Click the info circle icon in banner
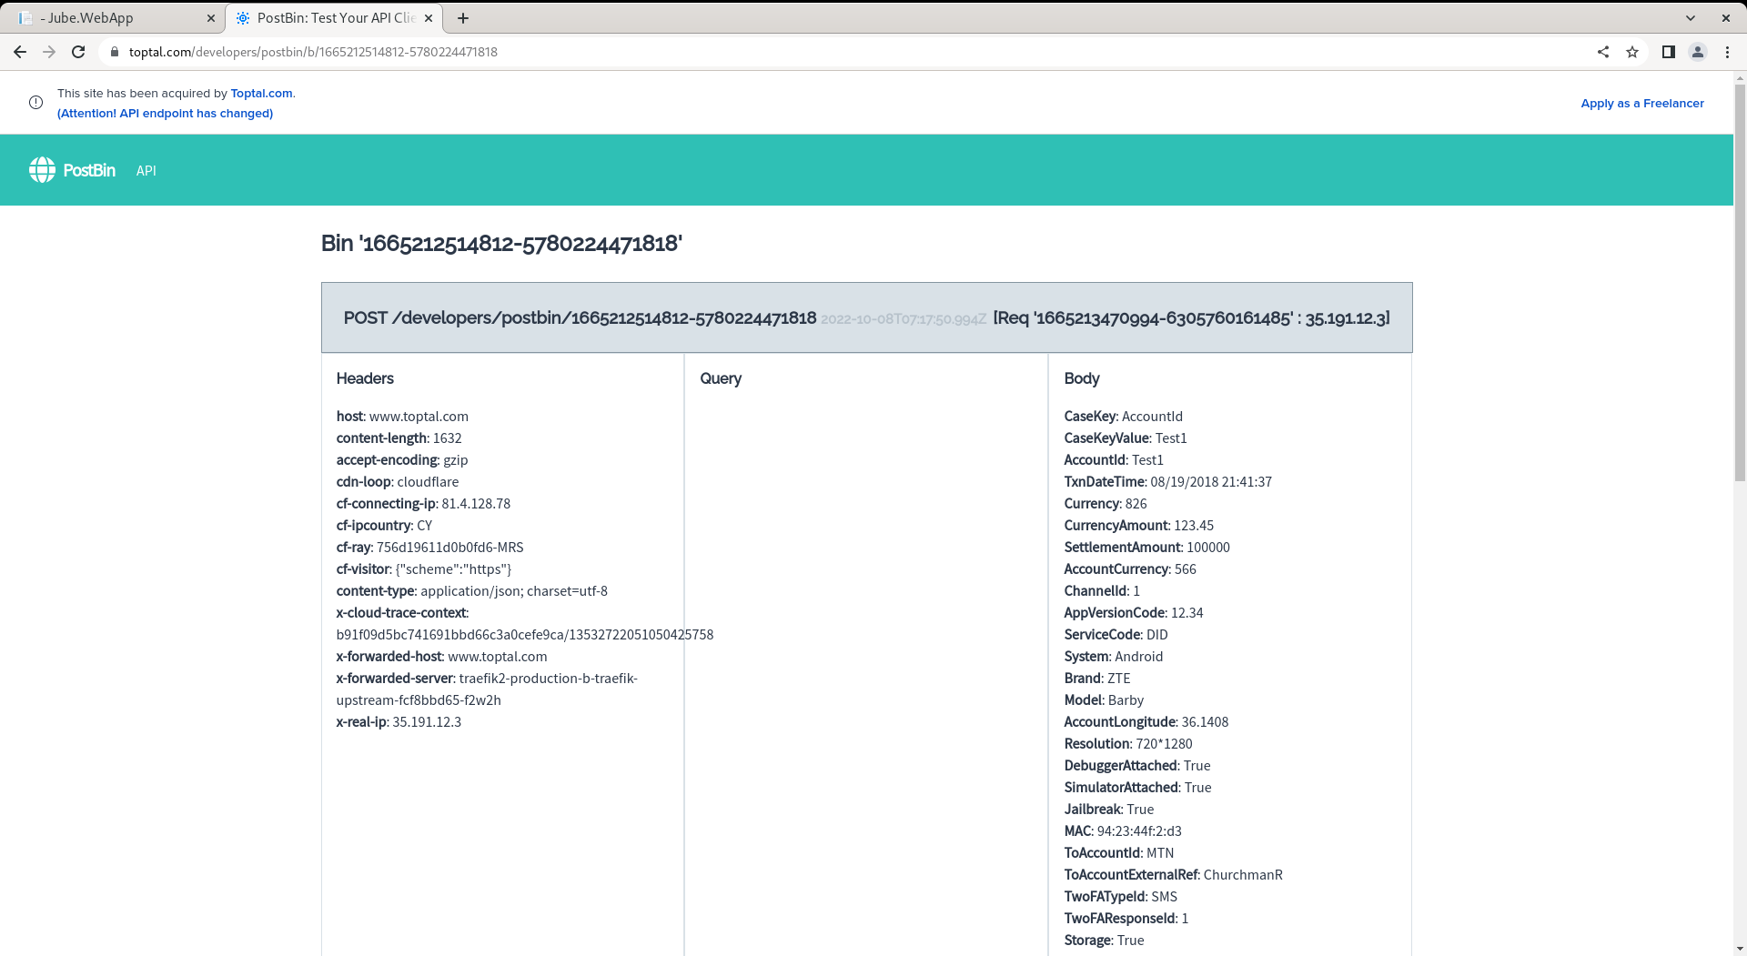 coord(35,103)
